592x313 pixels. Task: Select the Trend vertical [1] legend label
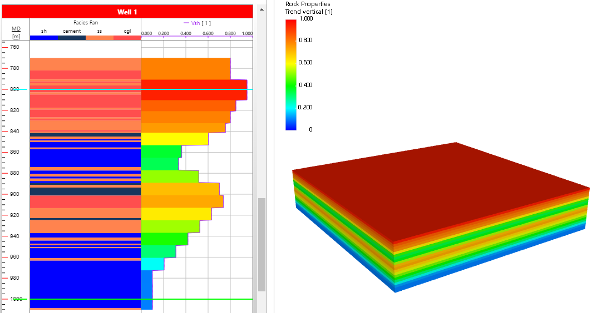pyautogui.click(x=309, y=12)
